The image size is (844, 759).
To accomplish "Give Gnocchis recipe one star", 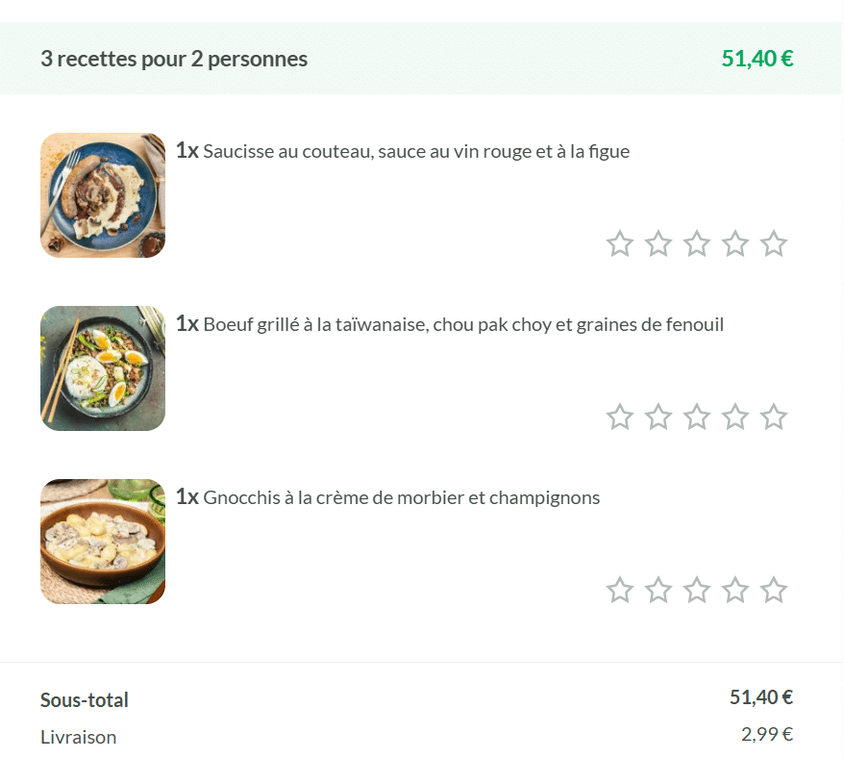I will (620, 591).
